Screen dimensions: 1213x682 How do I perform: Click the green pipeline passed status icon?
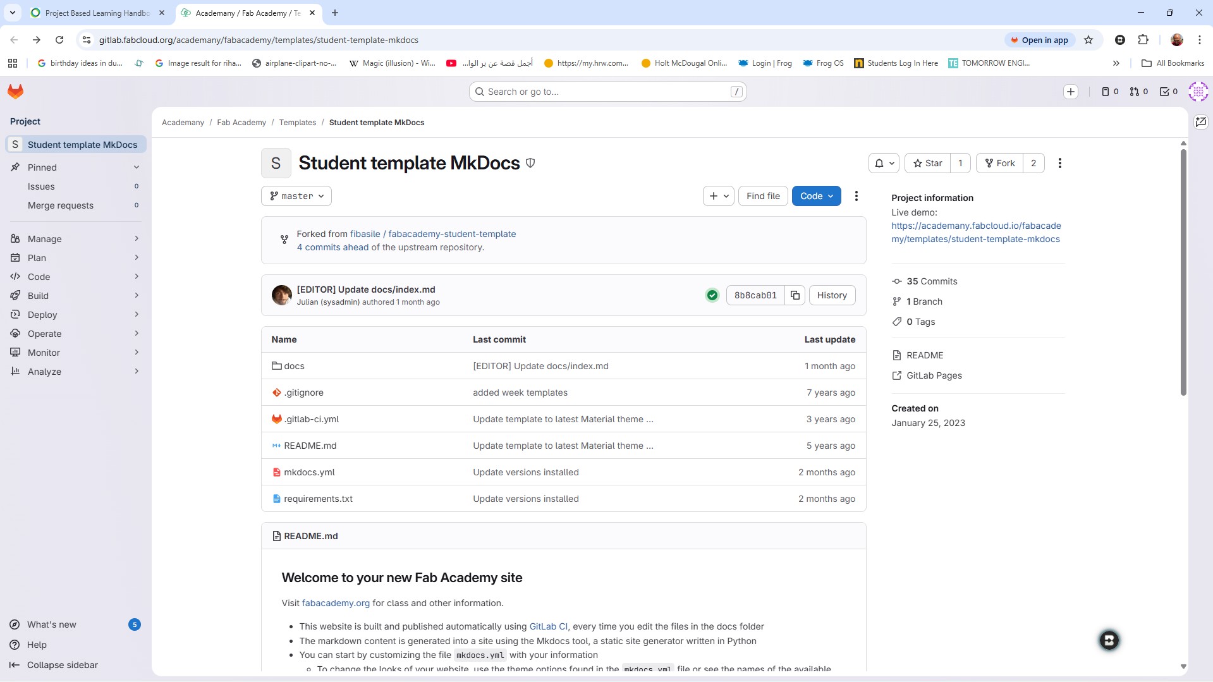pos(712,295)
